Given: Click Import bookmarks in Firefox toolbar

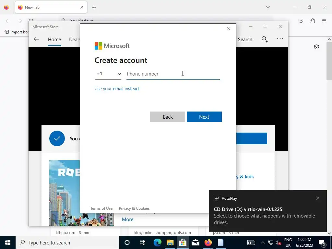Looking at the screenshot, I should (x=16, y=32).
